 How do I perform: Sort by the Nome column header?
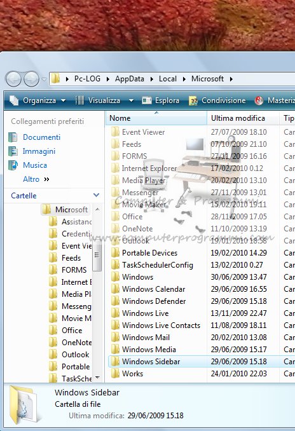(x=156, y=118)
